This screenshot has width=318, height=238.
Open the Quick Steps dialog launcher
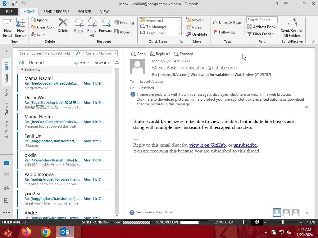(181, 42)
